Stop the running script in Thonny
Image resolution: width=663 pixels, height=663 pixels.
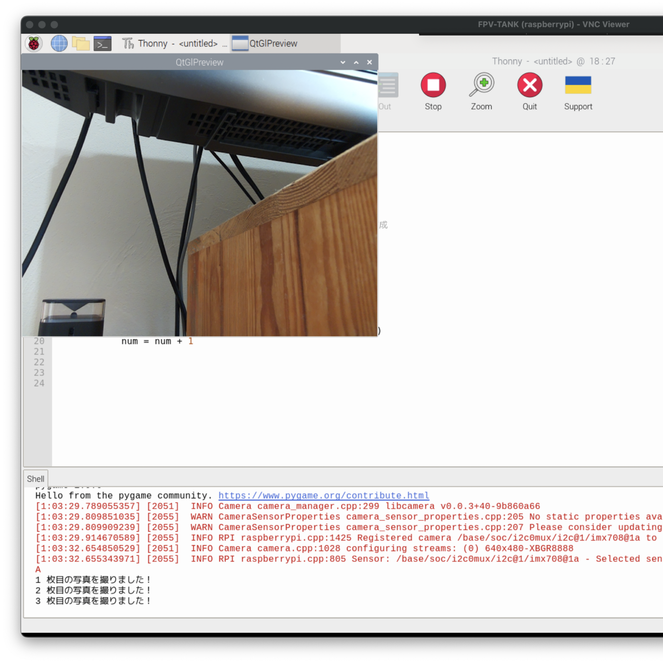433,85
